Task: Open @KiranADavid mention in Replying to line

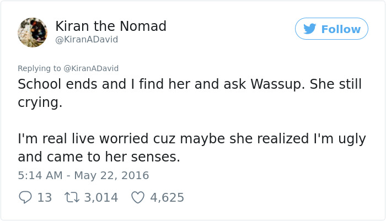Action: [x=91, y=68]
